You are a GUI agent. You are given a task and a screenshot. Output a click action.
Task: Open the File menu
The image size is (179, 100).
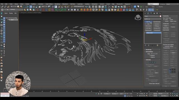coord(2,4)
